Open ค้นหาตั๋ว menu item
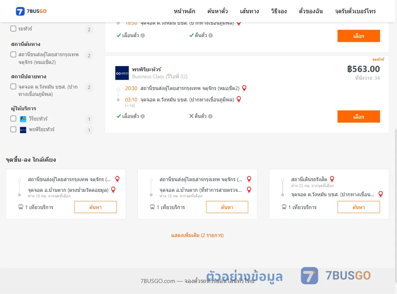Image resolution: width=397 pixels, height=294 pixels. tap(218, 11)
